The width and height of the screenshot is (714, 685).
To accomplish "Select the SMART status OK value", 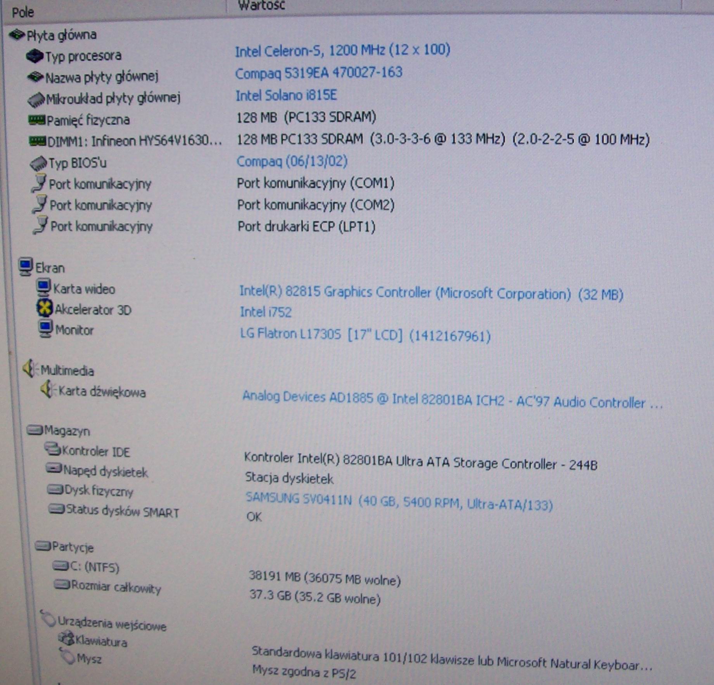I will (x=254, y=517).
